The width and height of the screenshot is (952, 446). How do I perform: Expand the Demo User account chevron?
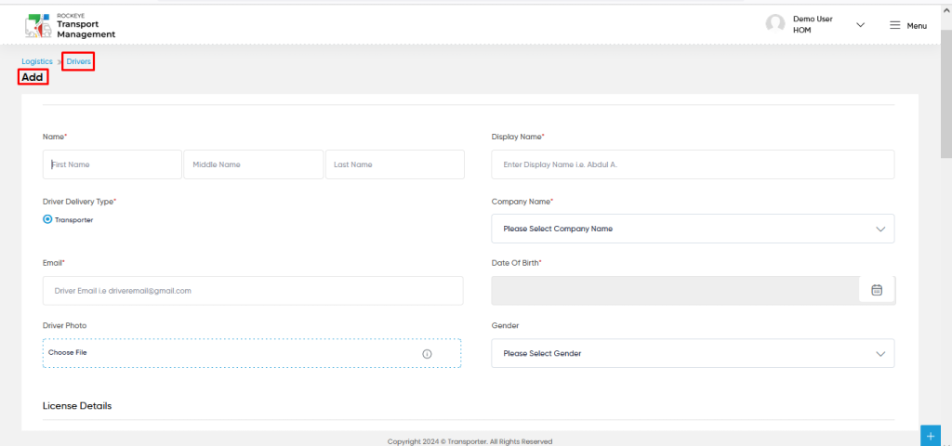[x=860, y=25]
